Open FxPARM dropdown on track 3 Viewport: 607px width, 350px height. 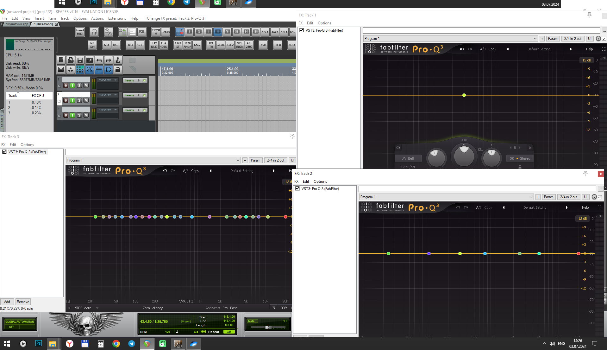(x=108, y=110)
